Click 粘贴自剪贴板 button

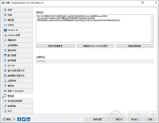tap(135, 46)
